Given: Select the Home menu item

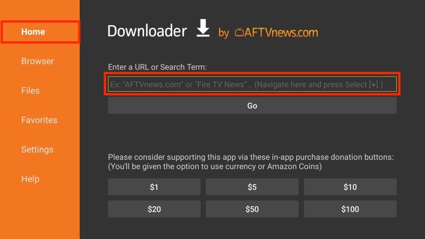Looking at the screenshot, I should pyautogui.click(x=40, y=32).
